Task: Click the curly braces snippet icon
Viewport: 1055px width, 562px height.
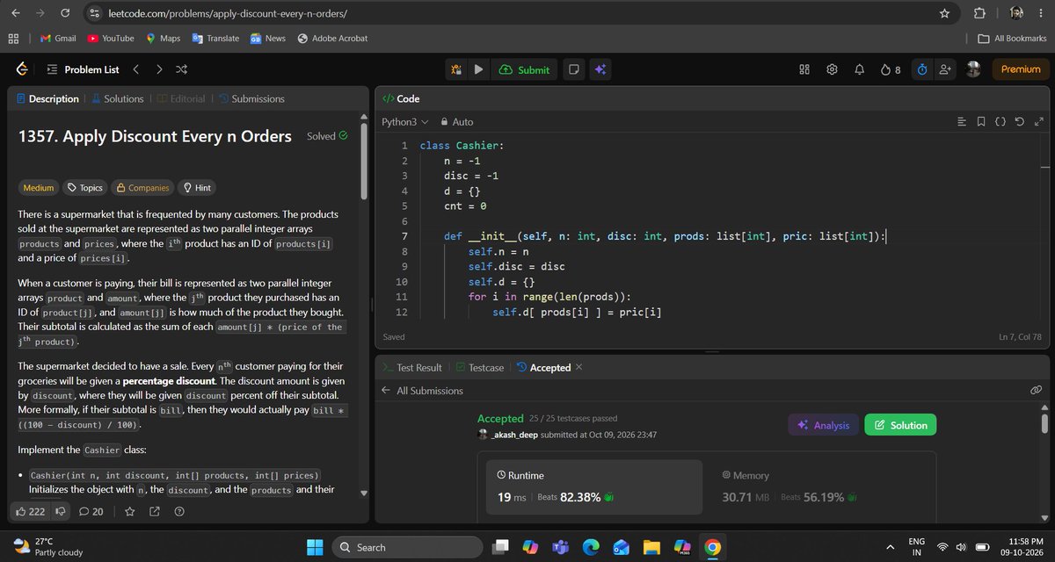Action: [x=1000, y=122]
